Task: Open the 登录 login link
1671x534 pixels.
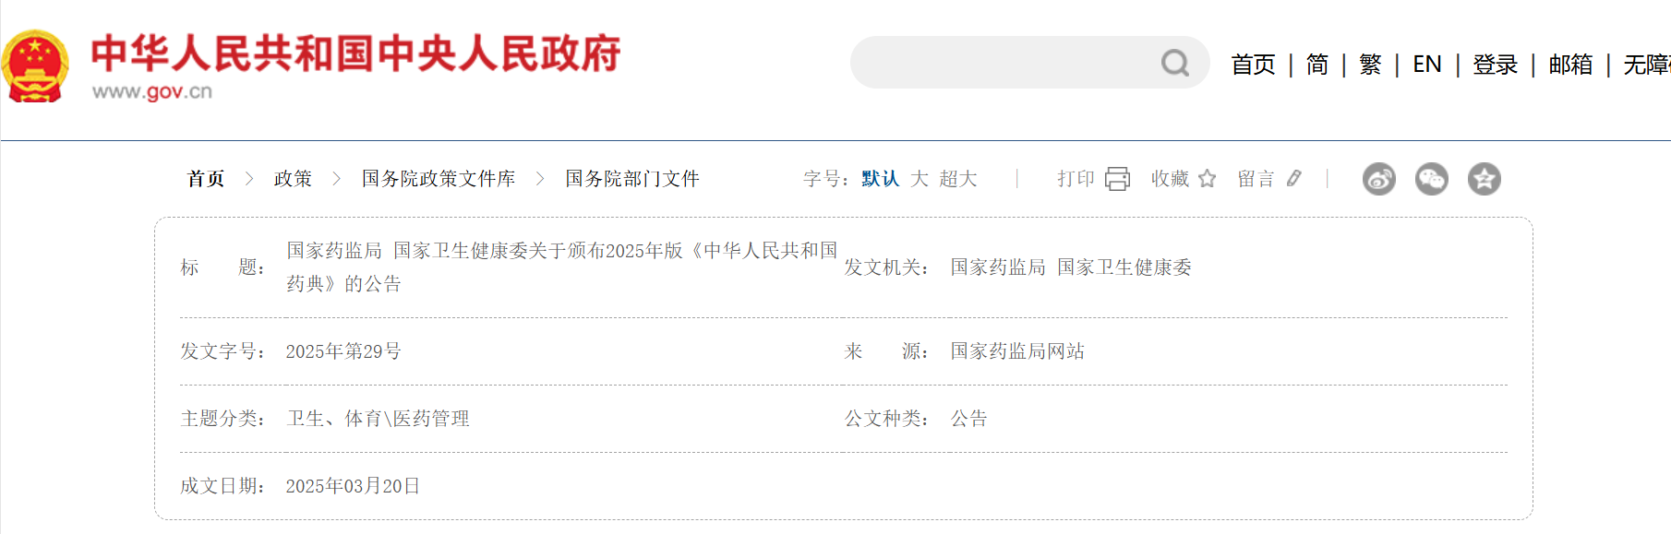Action: click(x=1496, y=65)
